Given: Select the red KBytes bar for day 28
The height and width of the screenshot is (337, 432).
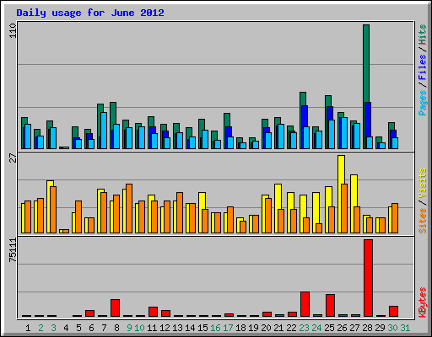Looking at the screenshot, I should [368, 278].
